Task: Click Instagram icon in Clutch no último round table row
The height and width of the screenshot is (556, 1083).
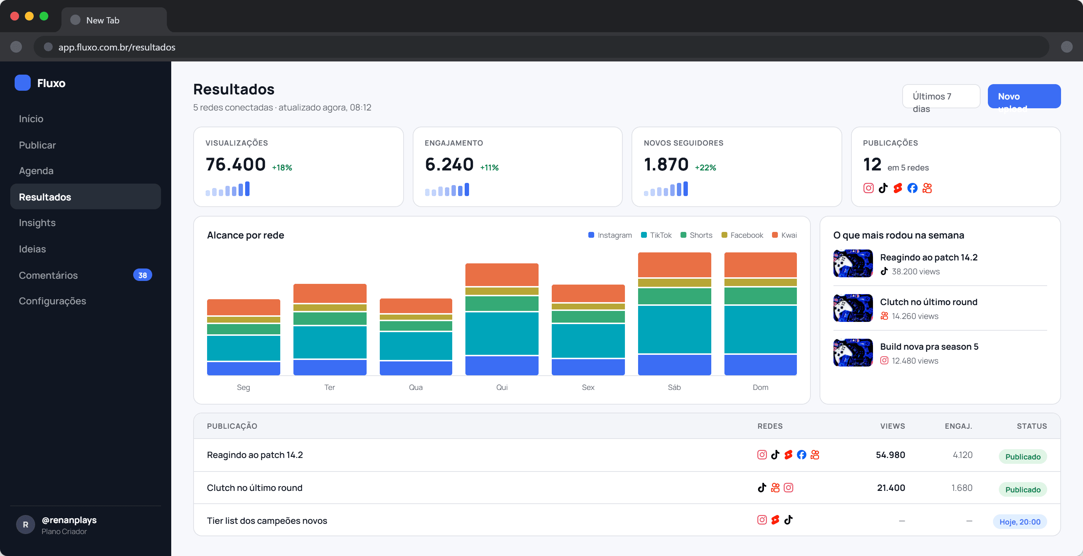Action: [788, 488]
